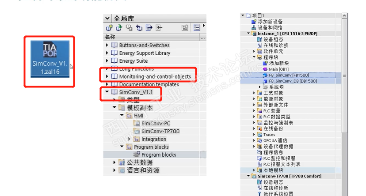Expand the 系统块 folder
This screenshot has height=196, width=366.
coord(260,87)
